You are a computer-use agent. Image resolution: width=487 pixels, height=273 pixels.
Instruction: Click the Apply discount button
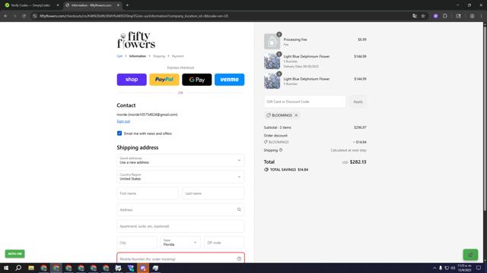click(358, 102)
